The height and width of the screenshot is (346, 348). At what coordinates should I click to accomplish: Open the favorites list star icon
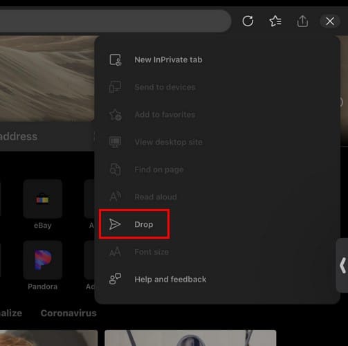coord(275,21)
